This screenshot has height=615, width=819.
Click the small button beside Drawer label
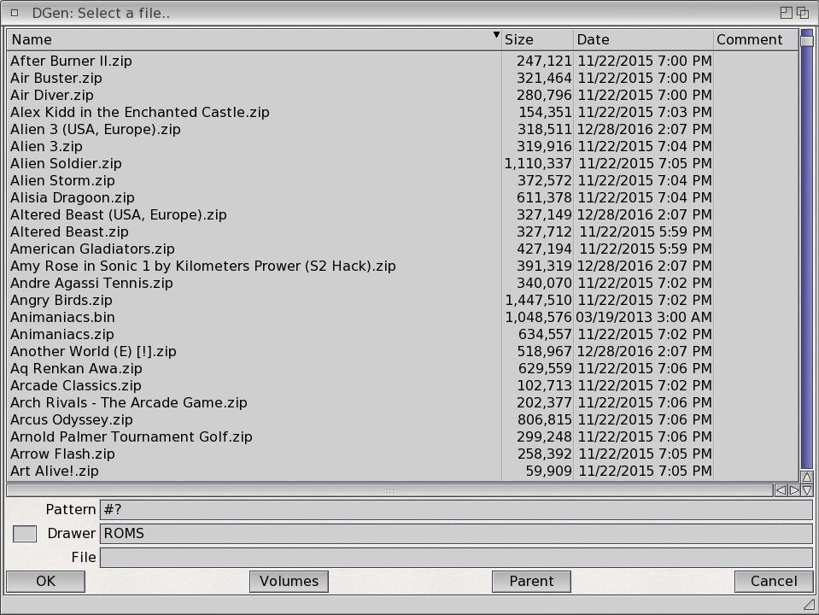[25, 534]
